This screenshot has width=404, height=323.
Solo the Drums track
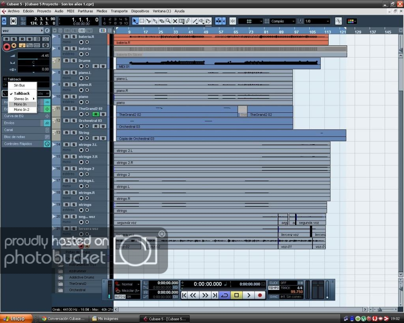coord(73,61)
